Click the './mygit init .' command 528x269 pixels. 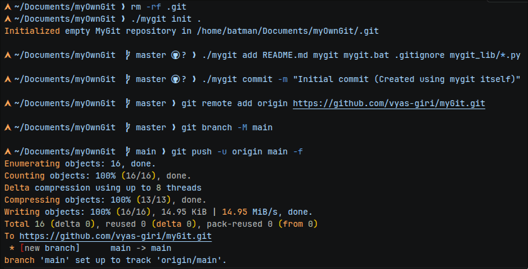click(x=166, y=19)
